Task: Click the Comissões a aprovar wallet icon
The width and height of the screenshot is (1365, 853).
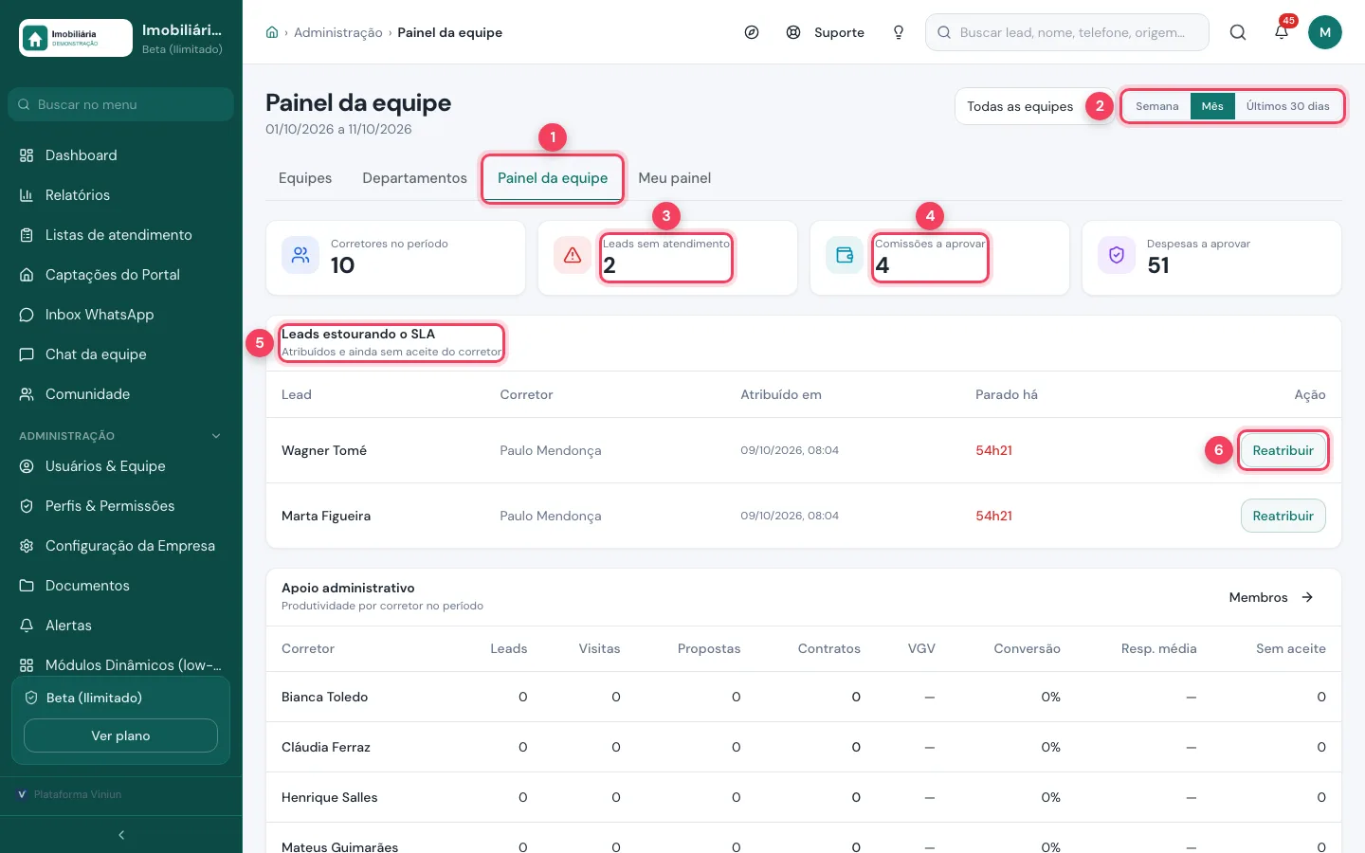Action: (x=845, y=255)
